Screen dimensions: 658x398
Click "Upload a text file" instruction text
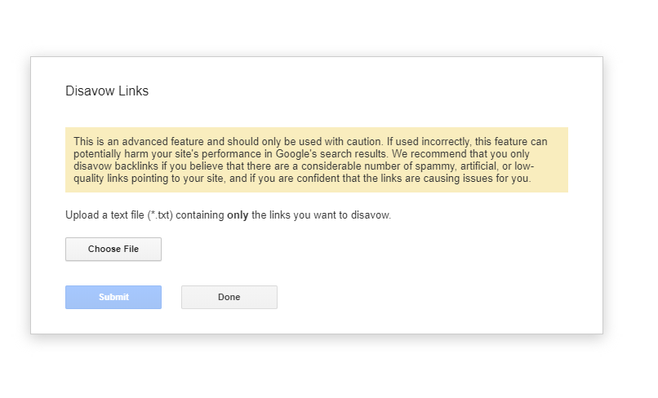105,215
